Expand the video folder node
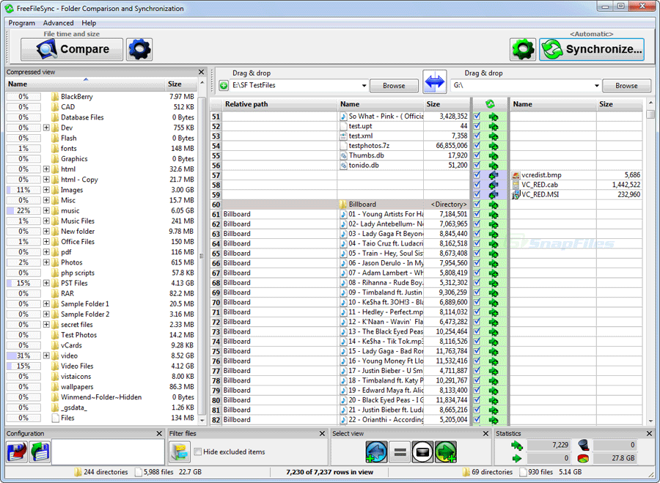This screenshot has width=660, height=483. 46,356
